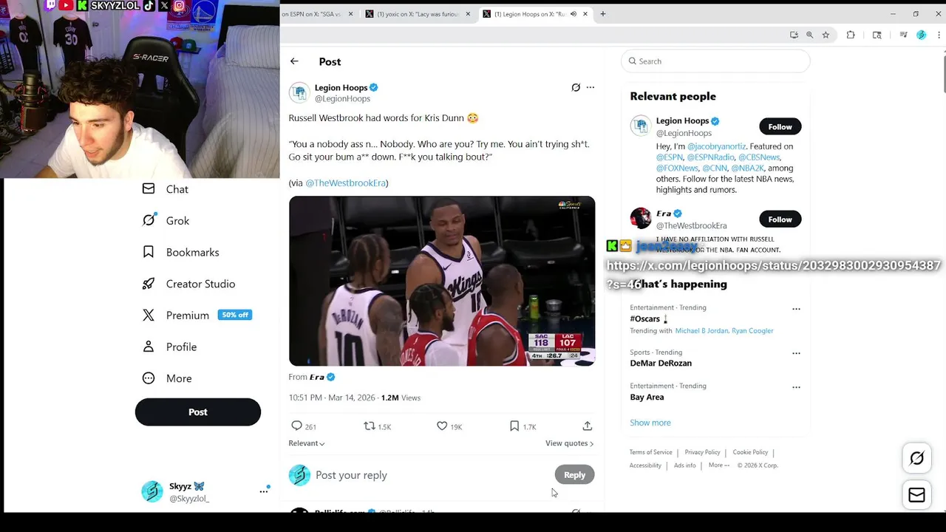Open options for #Oscars trend

796,309
